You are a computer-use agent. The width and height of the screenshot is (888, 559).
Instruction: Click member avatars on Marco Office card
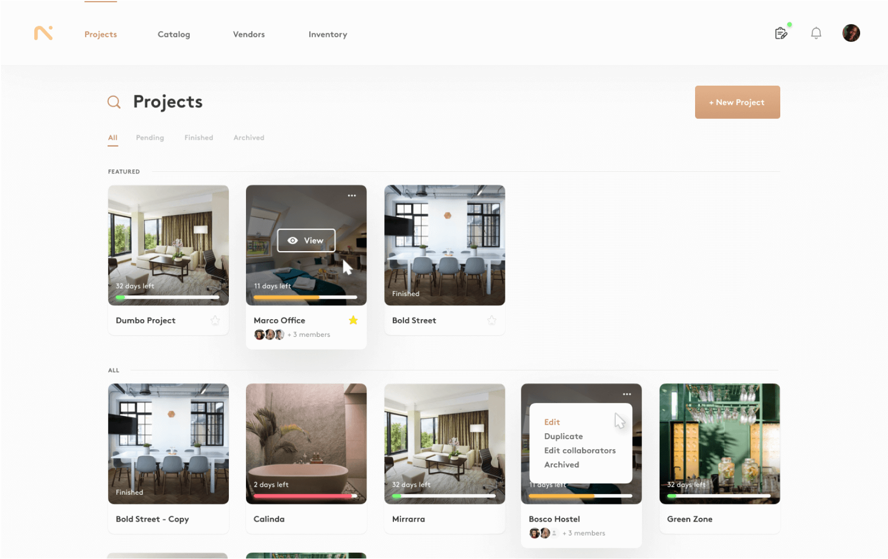[x=269, y=335]
